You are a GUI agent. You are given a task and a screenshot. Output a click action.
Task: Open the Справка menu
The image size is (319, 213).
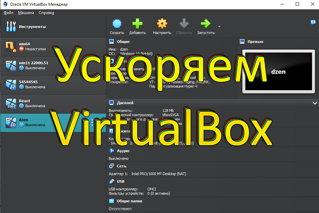(46, 13)
